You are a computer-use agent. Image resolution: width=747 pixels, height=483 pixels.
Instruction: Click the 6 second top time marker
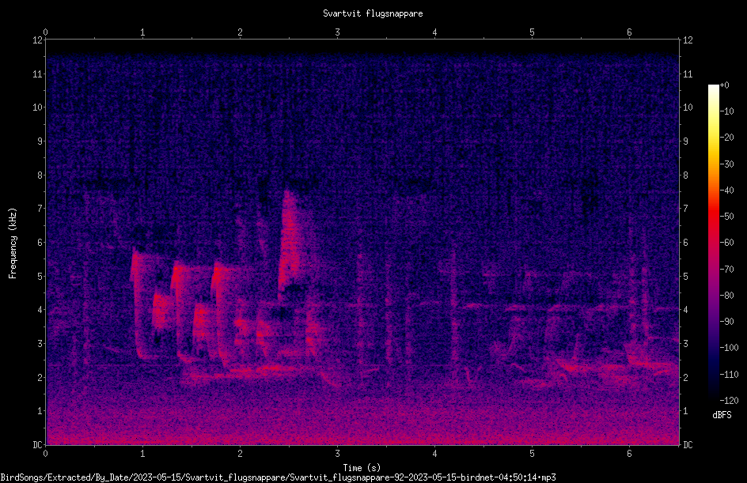629,32
